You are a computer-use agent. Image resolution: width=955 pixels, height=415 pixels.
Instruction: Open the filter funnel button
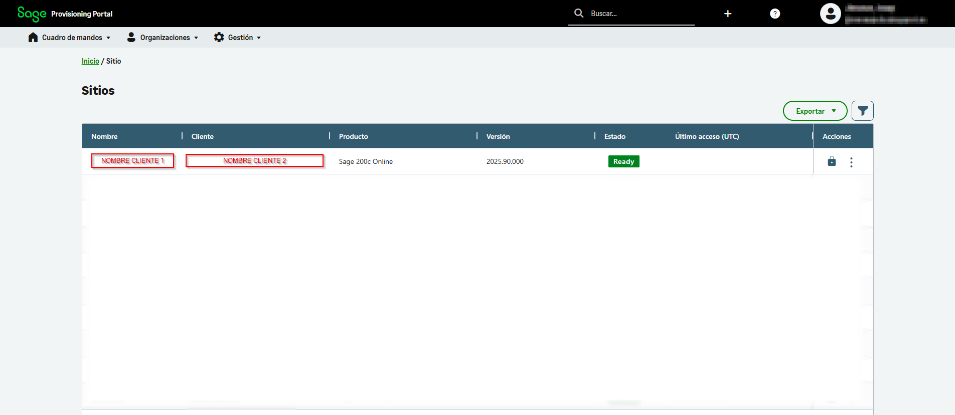click(862, 111)
